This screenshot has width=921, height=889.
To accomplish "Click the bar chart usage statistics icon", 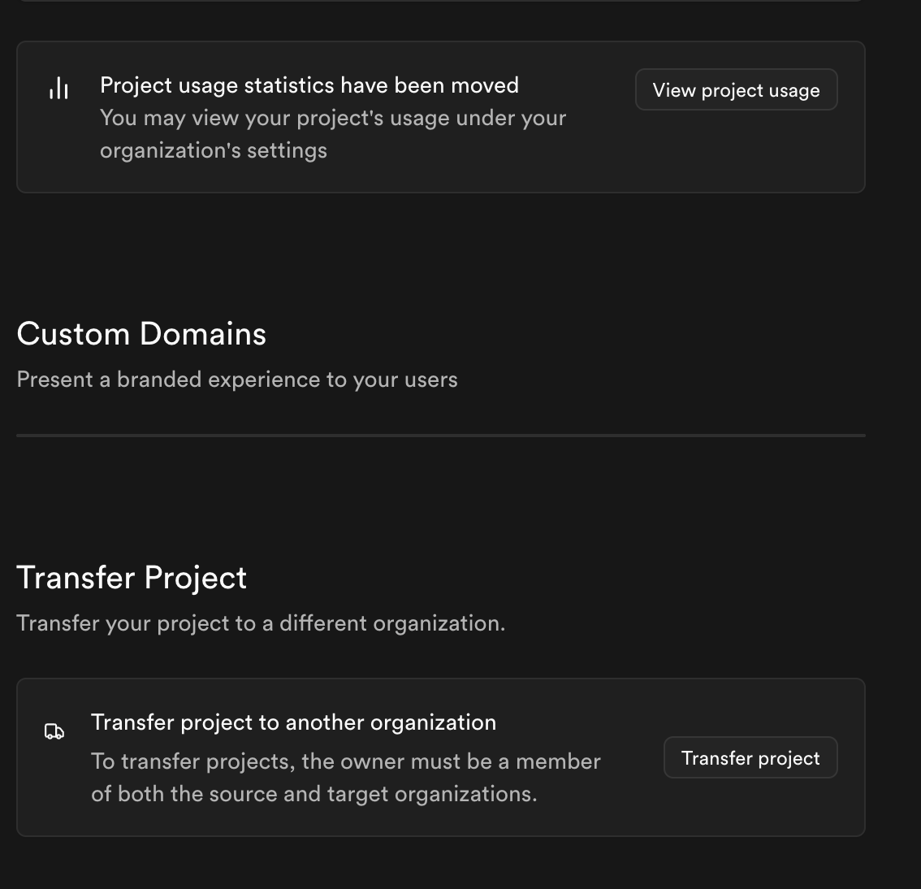I will point(58,88).
